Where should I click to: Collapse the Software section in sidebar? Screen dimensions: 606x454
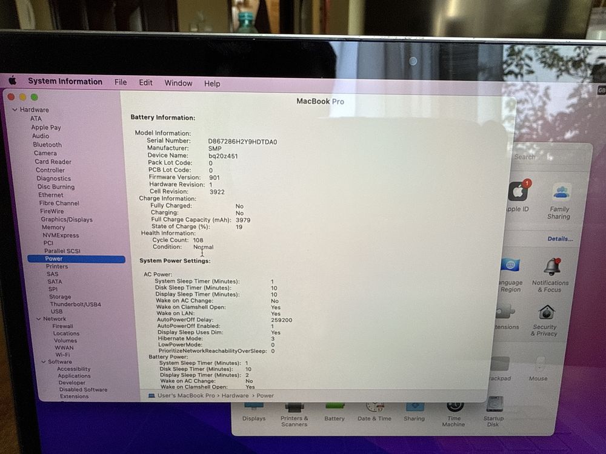point(44,362)
